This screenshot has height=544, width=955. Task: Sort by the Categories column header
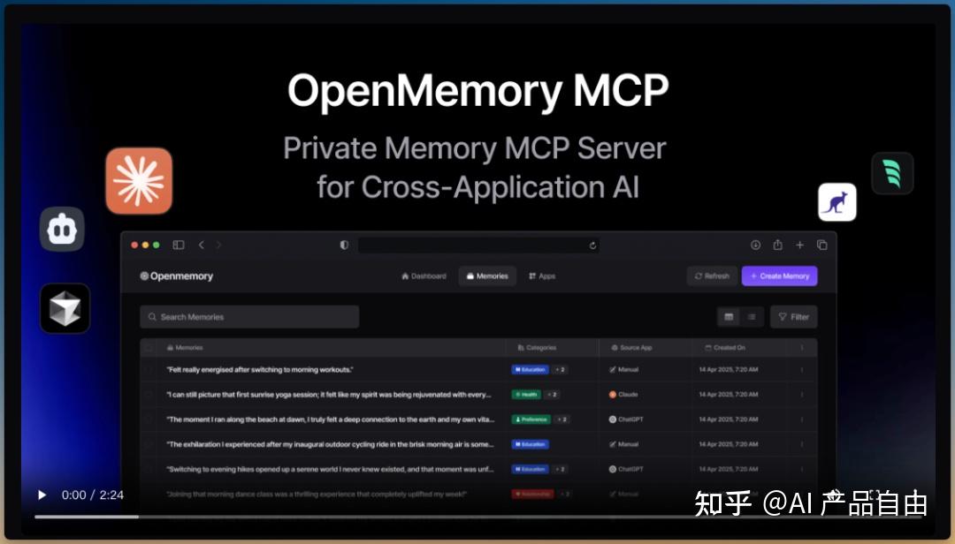(x=537, y=347)
